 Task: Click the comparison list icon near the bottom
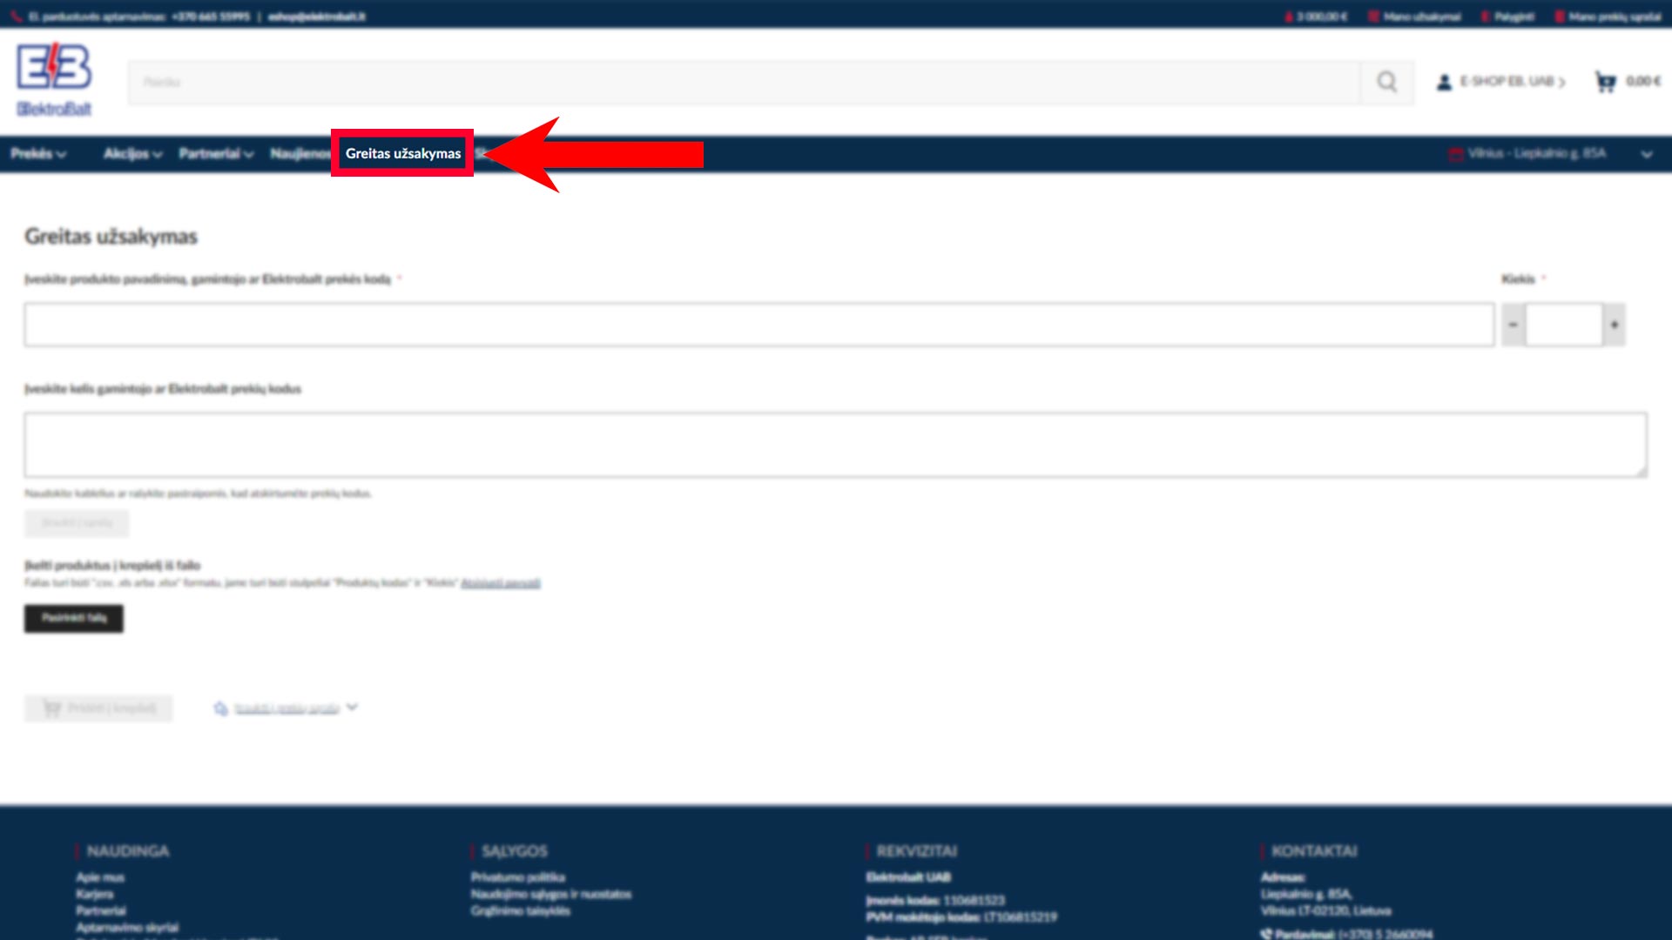tap(220, 708)
